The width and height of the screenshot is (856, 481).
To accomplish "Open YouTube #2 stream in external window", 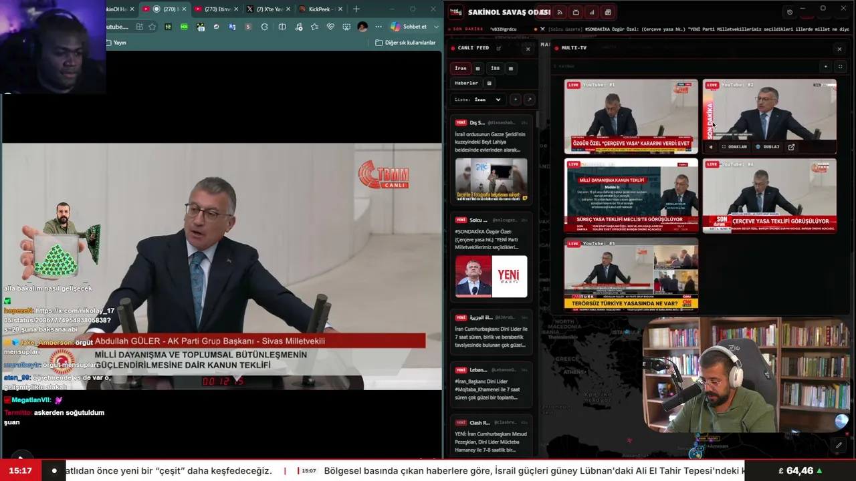I will [x=791, y=147].
